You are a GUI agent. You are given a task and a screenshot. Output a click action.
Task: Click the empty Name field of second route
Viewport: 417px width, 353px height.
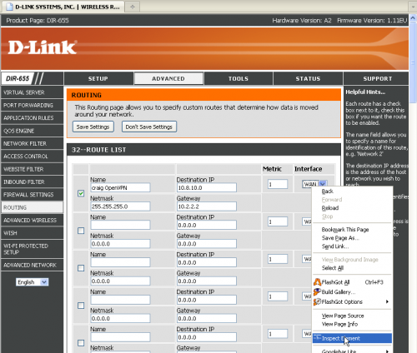(120, 225)
